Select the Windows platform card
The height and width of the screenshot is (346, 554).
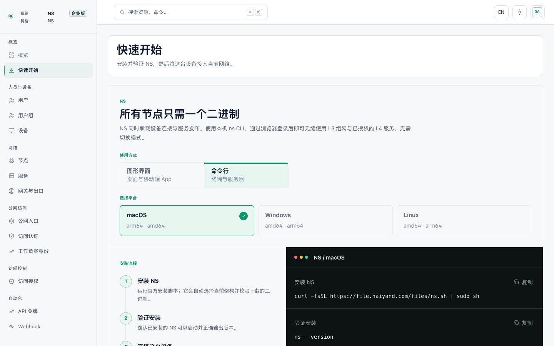[325, 221]
